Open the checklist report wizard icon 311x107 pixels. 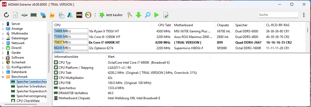coord(61,15)
